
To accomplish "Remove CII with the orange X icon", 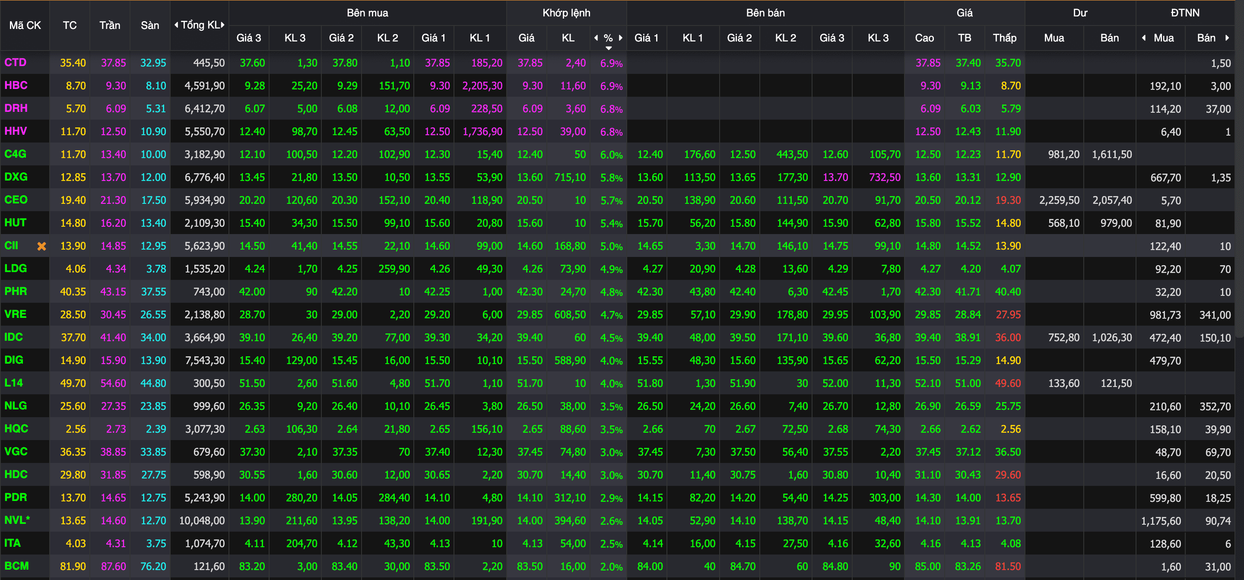I will click(x=42, y=246).
